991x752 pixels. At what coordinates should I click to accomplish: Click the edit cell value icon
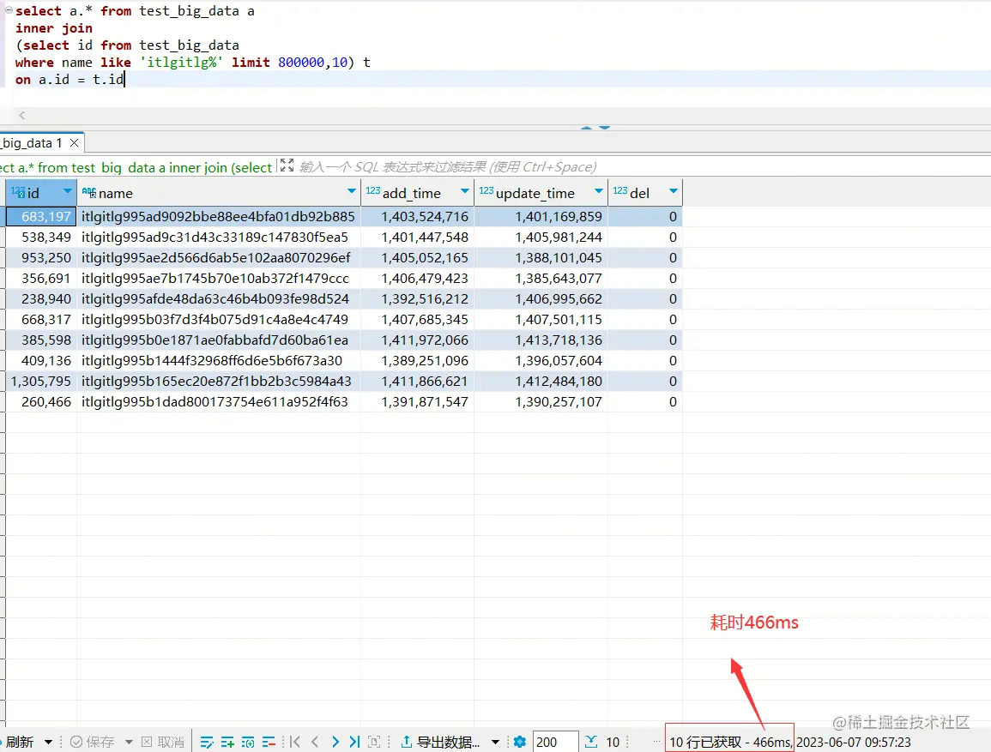(x=206, y=742)
